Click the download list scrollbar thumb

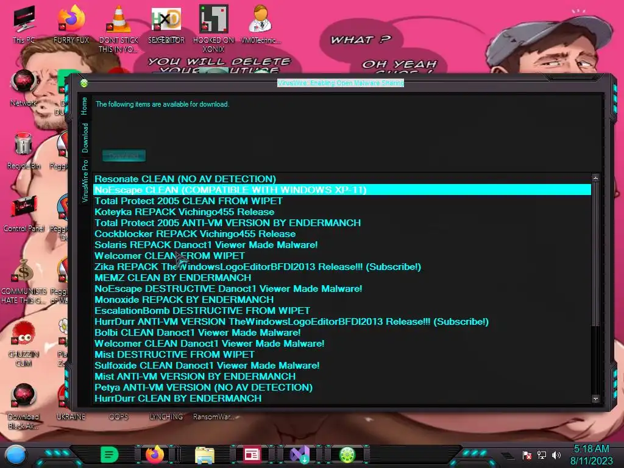point(595,255)
